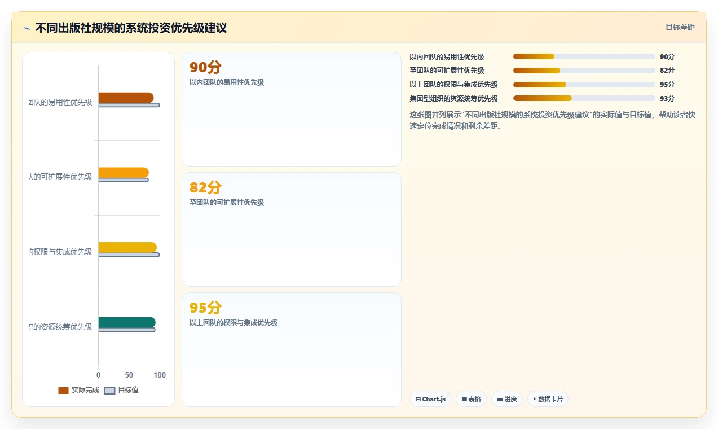The height and width of the screenshot is (429, 718).
Task: Click the 以内团队的易用性优先级 progress label
Action: [x=447, y=56]
